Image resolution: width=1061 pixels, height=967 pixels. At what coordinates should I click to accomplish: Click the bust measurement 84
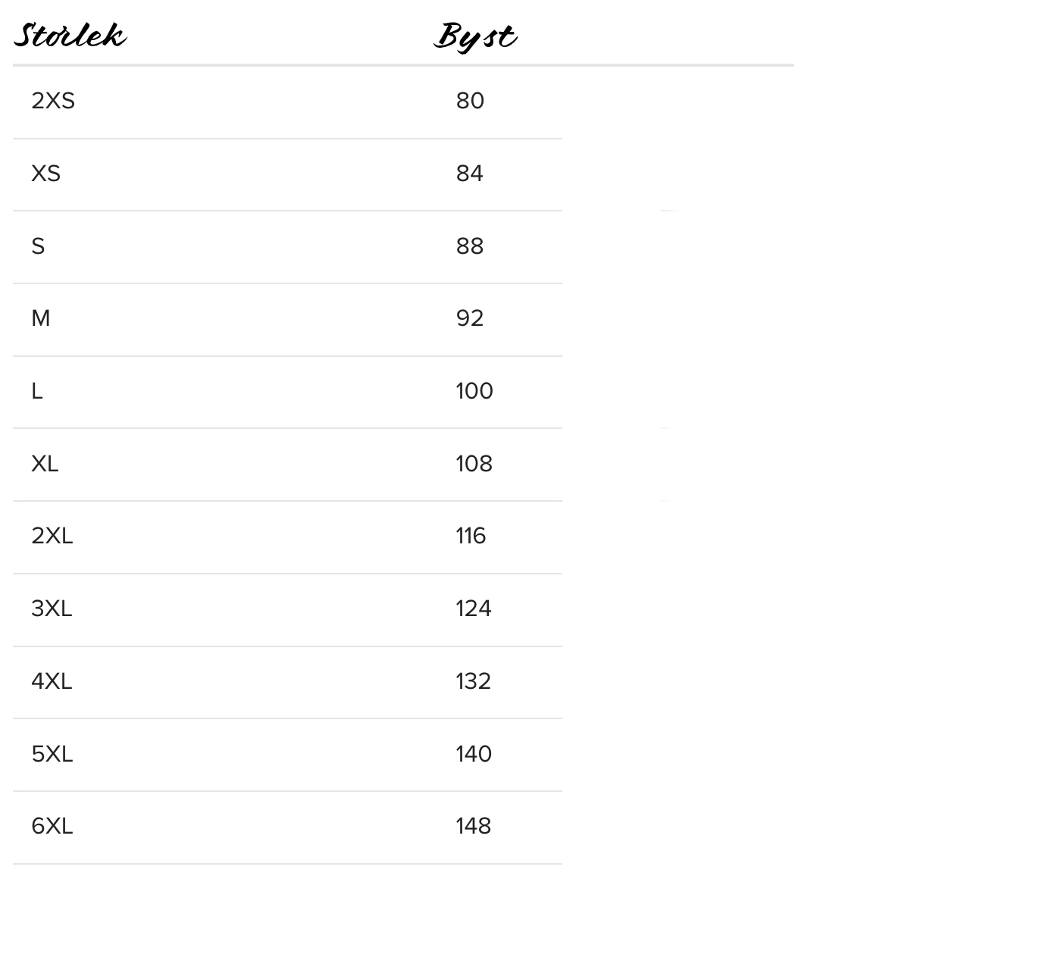point(469,174)
